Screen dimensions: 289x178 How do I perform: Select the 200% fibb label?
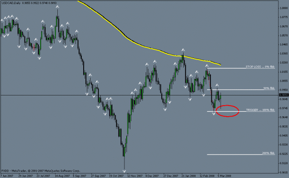(x=268, y=153)
